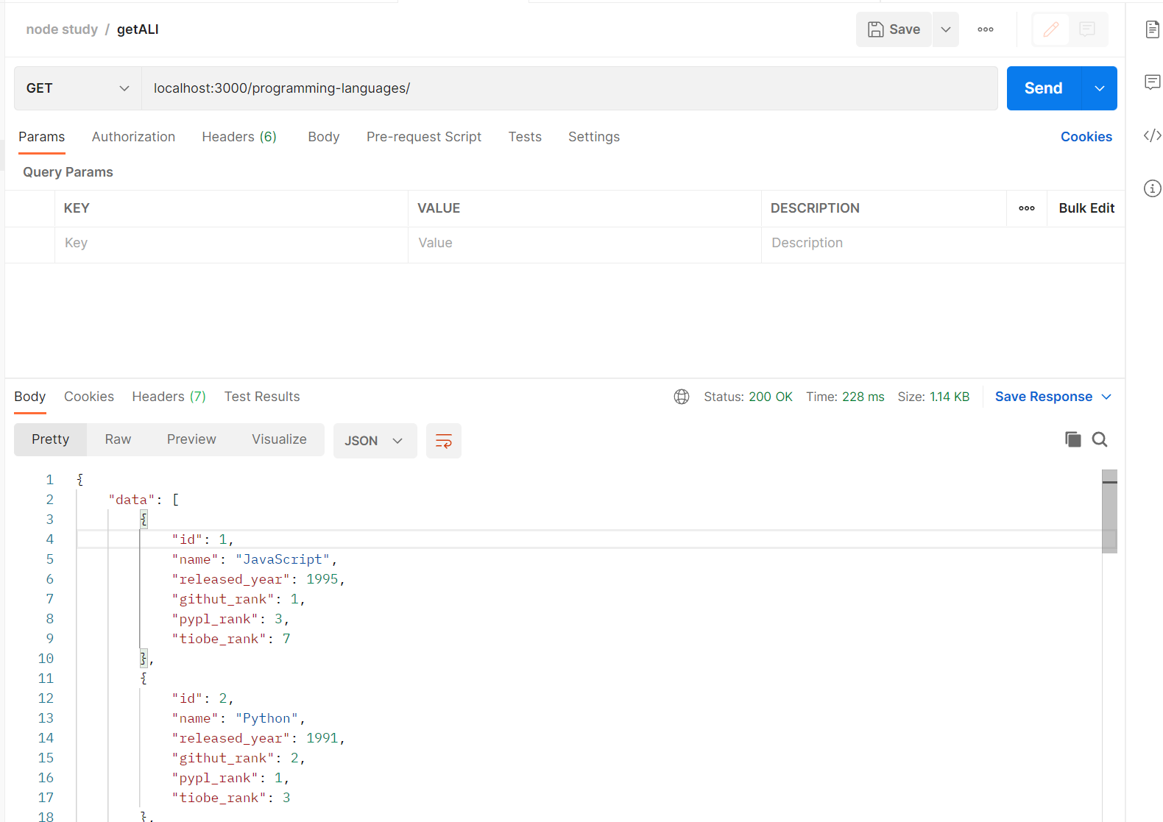Select the response Cookies tab
The image size is (1163, 822).
[x=89, y=397]
